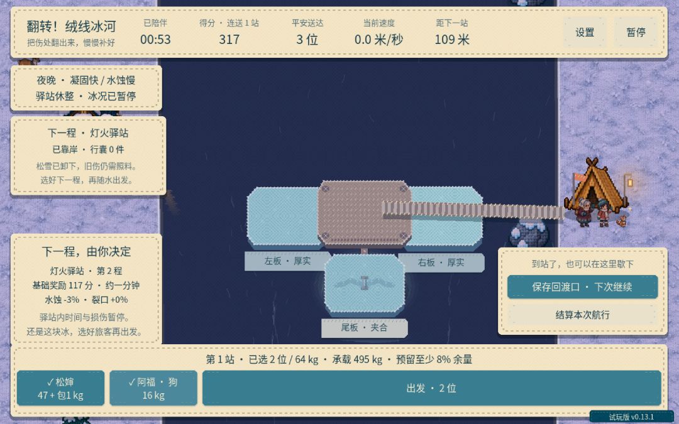
Task: Click the 距下一站 109 米 readout
Action: pos(452,33)
